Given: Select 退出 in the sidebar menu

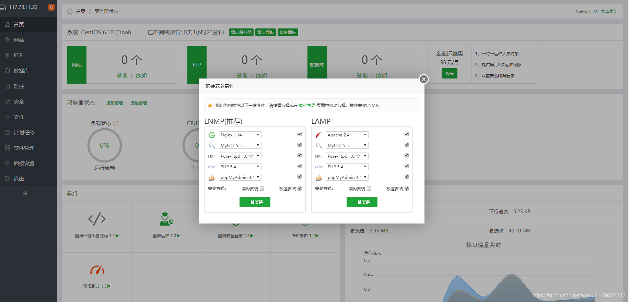Looking at the screenshot, I should tap(28, 179).
